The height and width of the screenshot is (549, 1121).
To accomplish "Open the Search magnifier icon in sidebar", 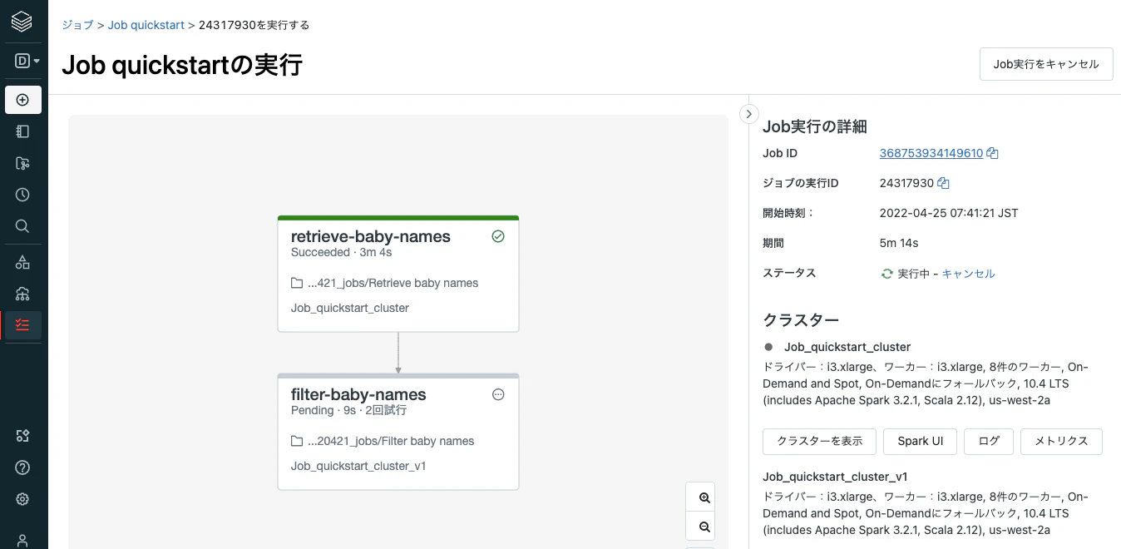I will [x=22, y=226].
